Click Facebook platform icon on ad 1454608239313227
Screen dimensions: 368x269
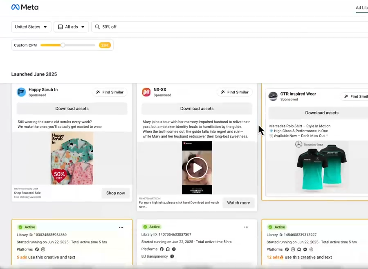point(287,249)
